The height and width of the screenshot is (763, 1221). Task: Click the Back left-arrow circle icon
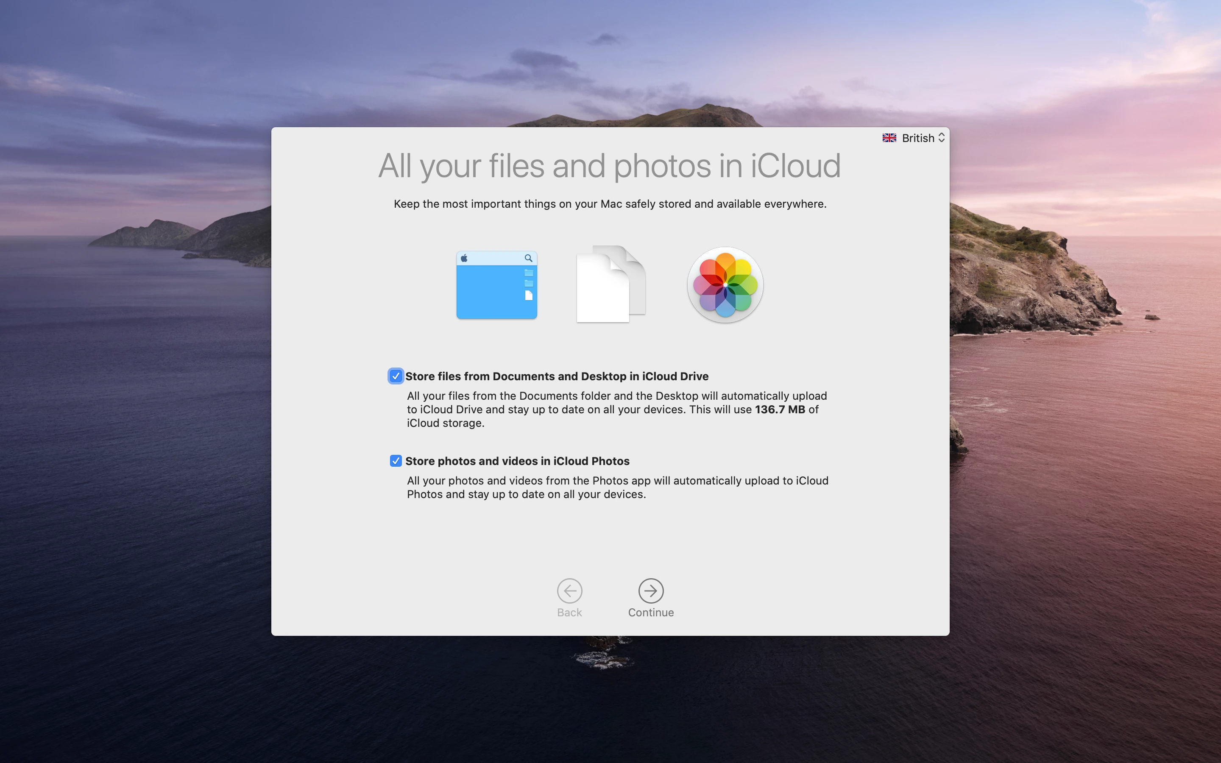pyautogui.click(x=570, y=590)
